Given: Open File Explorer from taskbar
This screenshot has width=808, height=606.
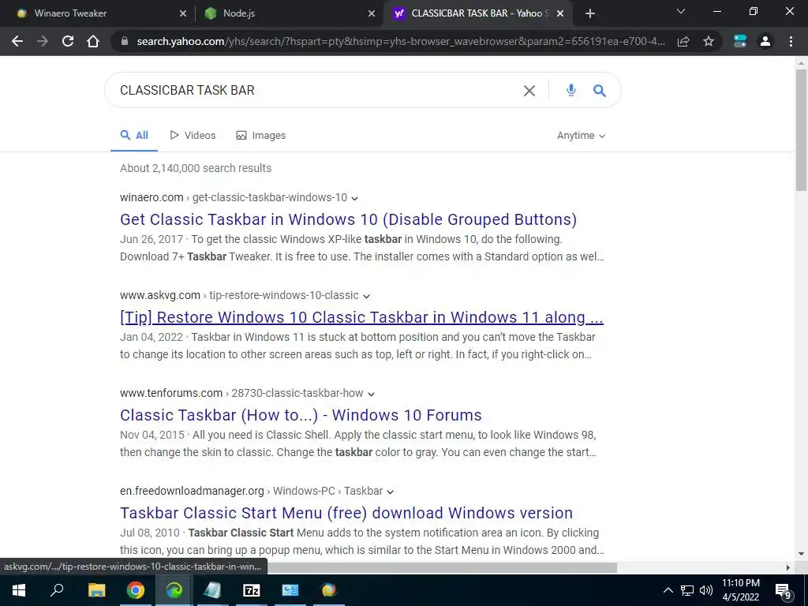Looking at the screenshot, I should [x=96, y=590].
